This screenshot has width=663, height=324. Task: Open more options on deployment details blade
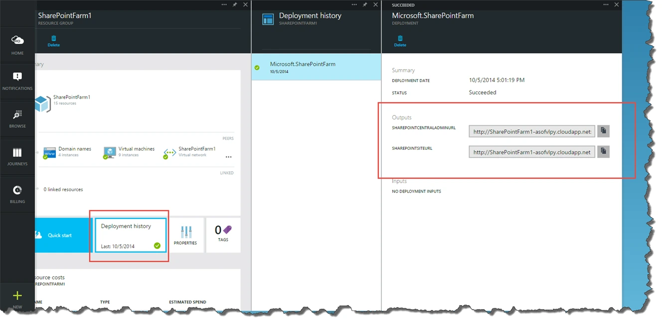click(x=606, y=4)
